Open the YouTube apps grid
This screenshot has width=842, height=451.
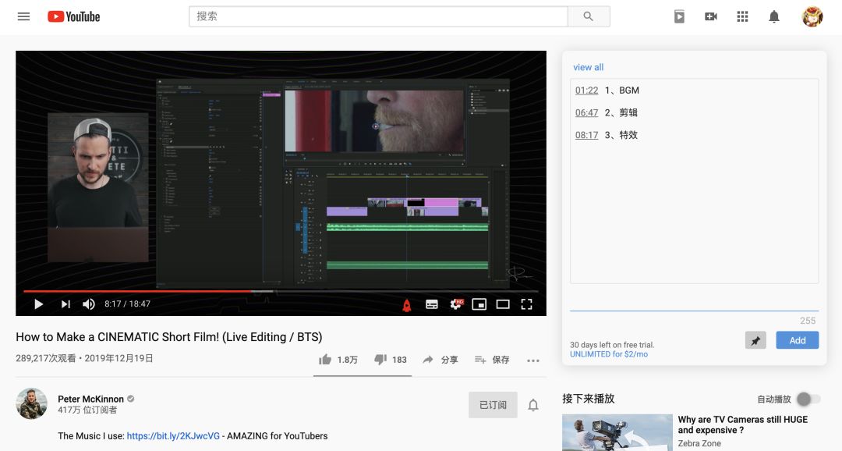[742, 16]
